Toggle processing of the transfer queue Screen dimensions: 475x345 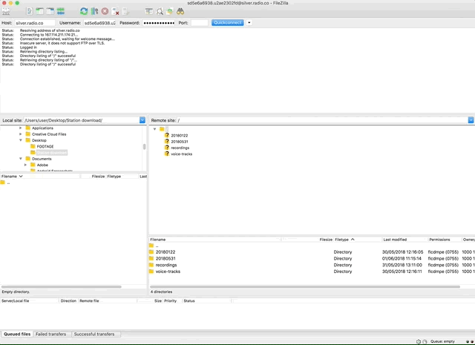pos(94,12)
